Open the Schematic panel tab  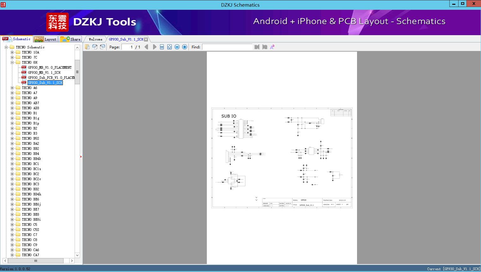pos(16,39)
